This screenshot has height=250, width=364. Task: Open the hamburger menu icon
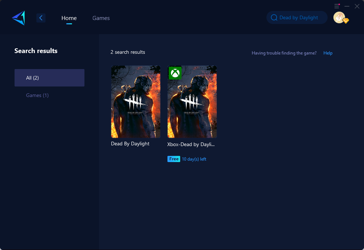point(337,6)
